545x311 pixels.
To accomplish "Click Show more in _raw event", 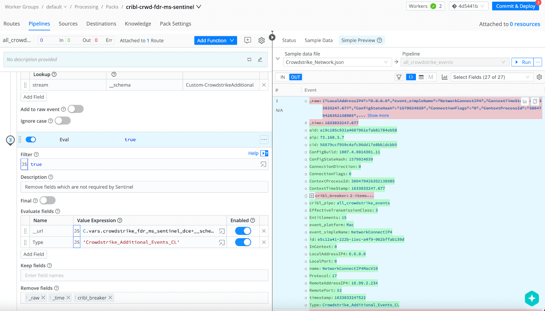I will (x=378, y=116).
